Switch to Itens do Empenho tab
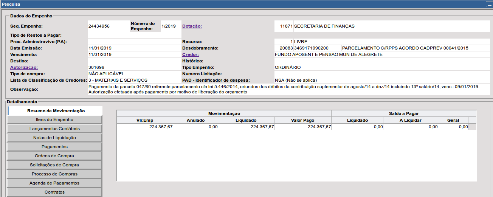 click(54, 119)
